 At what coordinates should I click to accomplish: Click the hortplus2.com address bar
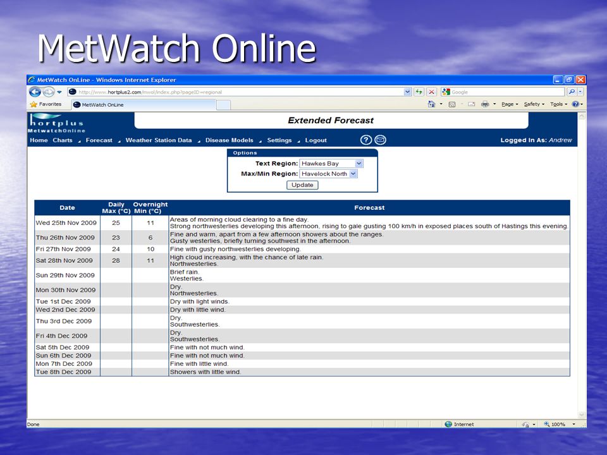click(238, 92)
